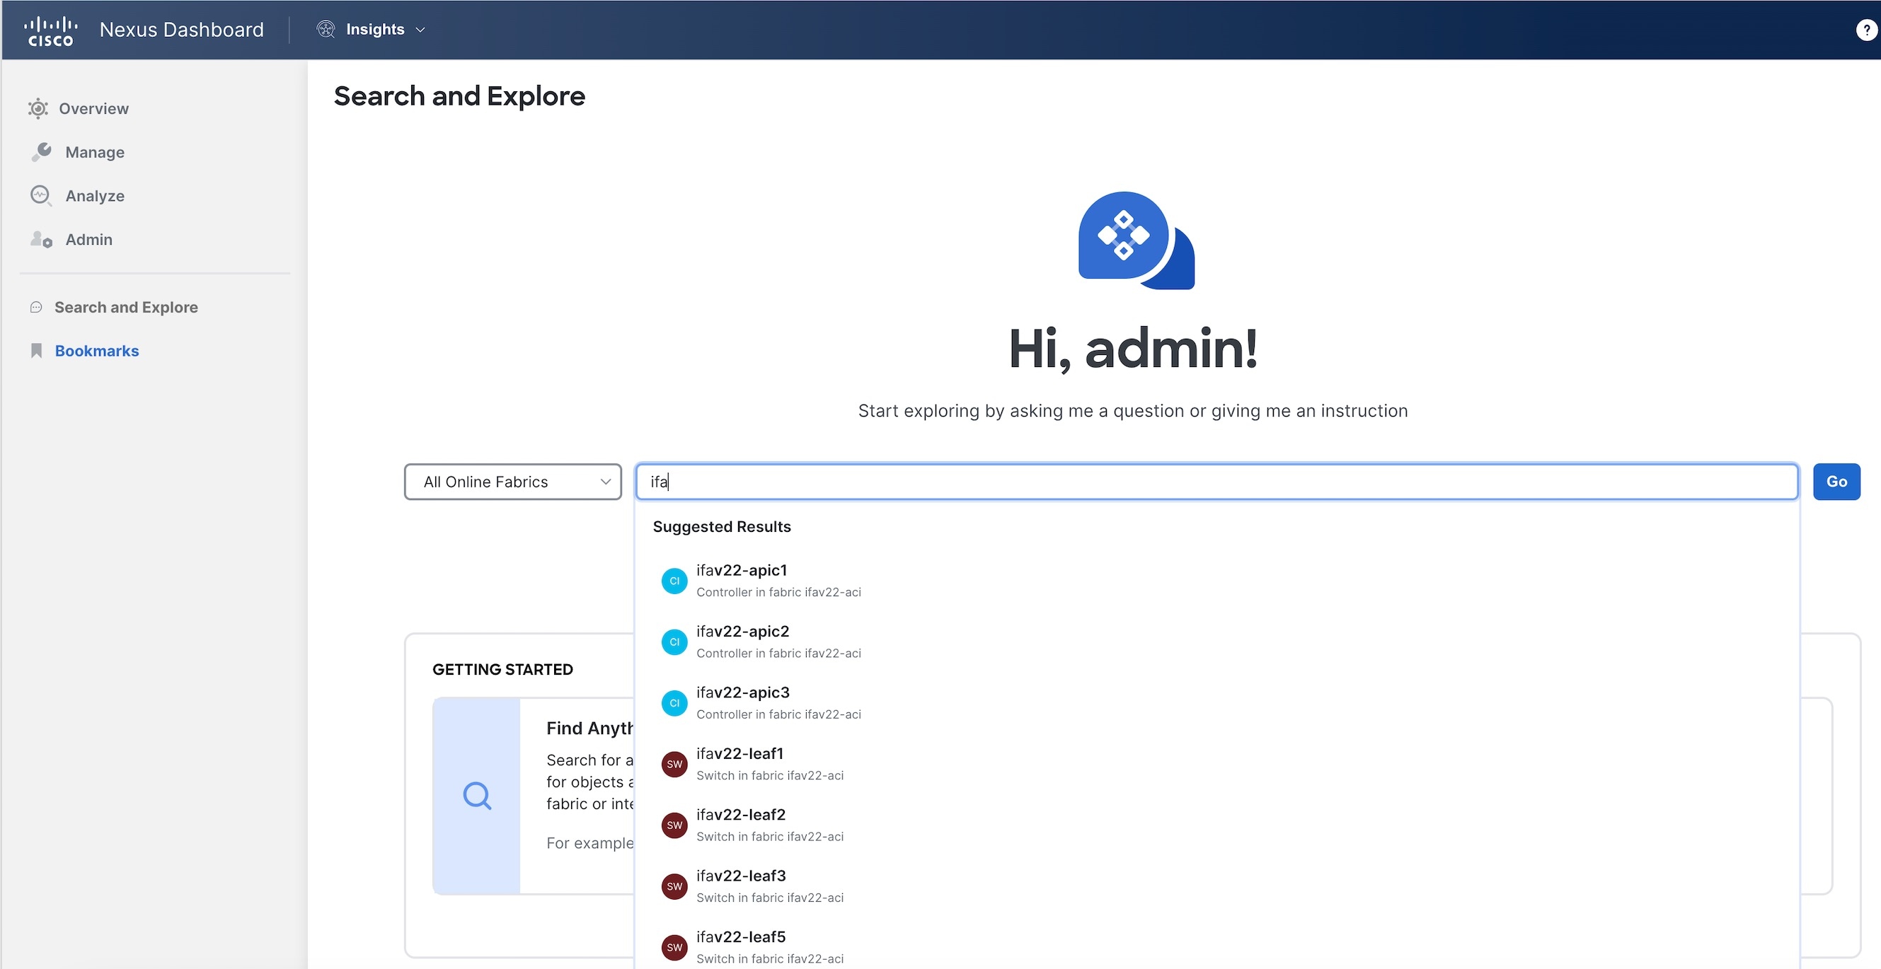
Task: Click the blue chat assistant logo
Action: coord(1137,240)
